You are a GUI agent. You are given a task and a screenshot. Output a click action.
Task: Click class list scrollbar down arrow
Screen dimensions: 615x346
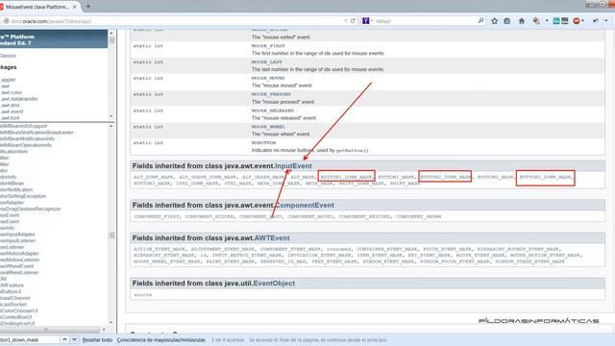111,322
